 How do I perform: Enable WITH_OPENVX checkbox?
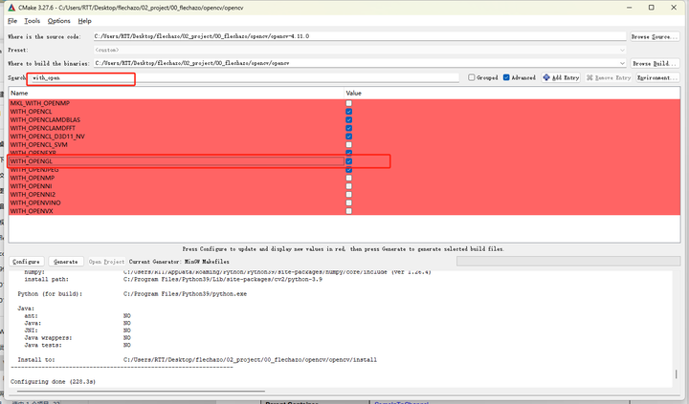pyautogui.click(x=349, y=211)
